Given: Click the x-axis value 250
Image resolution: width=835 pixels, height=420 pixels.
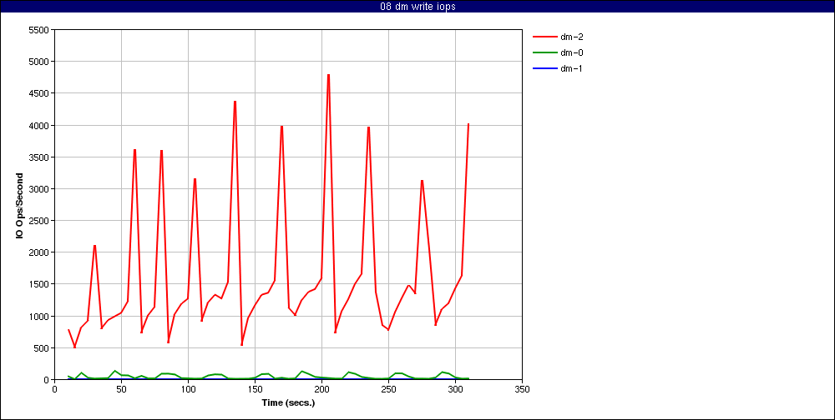Looking at the screenshot, I should (388, 389).
